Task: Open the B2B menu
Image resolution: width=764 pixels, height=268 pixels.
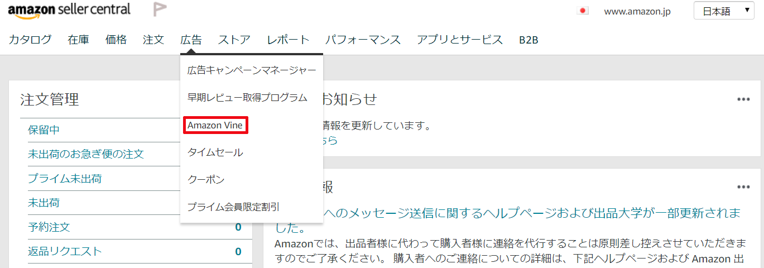Action: tap(528, 40)
